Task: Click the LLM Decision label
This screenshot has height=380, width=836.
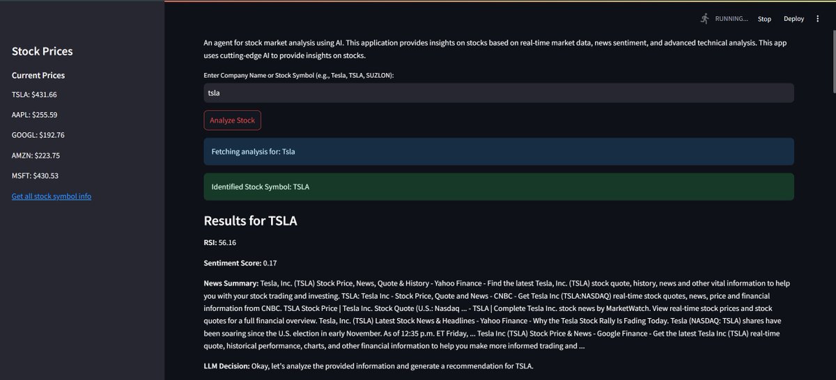Action: [x=228, y=366]
